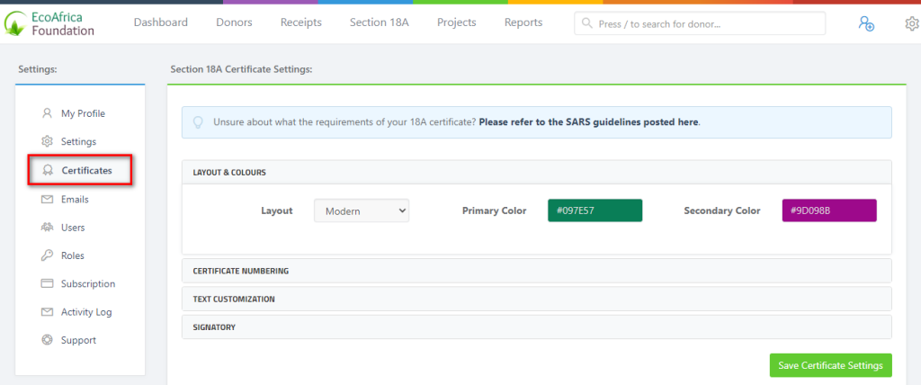This screenshot has height=385, width=921.
Task: Click the green Primary Color swatch
Action: tap(595, 210)
